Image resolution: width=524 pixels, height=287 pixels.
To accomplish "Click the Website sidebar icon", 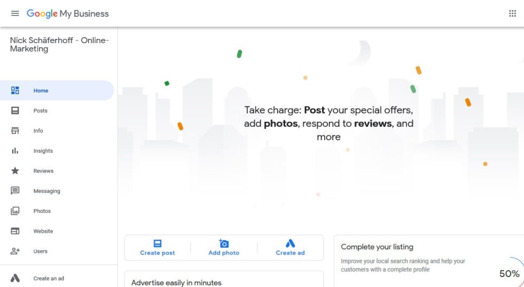I will [15, 231].
